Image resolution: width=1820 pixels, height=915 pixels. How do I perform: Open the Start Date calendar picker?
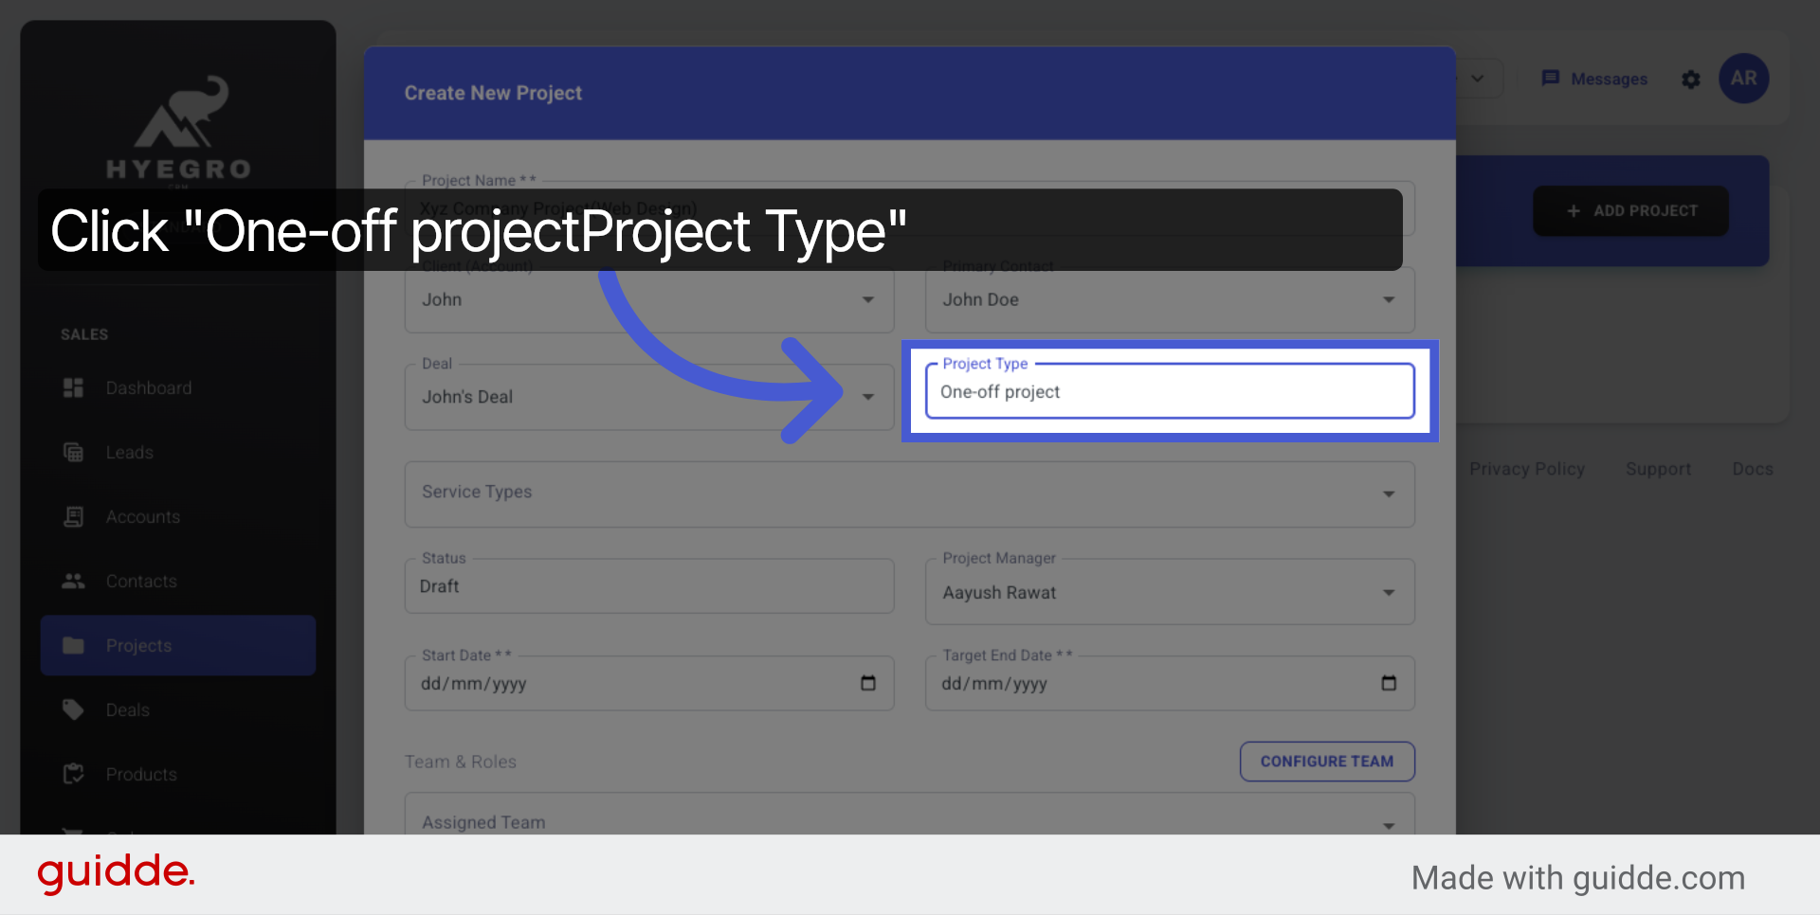coord(866,683)
